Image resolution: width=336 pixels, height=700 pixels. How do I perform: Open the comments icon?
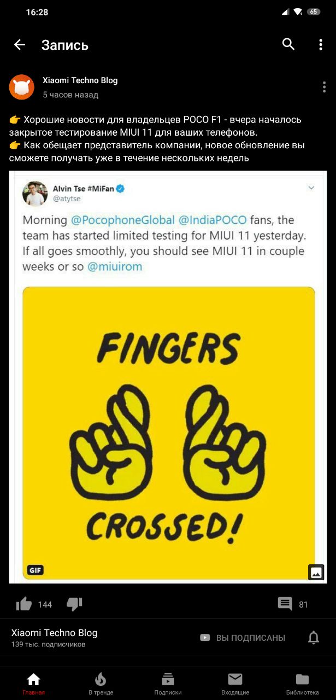point(285,604)
